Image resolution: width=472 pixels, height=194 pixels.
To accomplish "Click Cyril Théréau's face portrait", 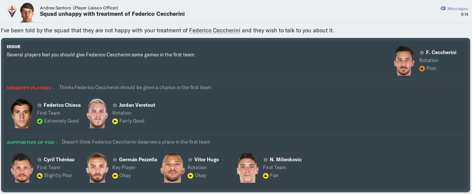I will [22, 168].
